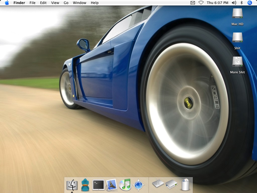
Task: Open the Trash in the dock
Action: click(x=185, y=185)
